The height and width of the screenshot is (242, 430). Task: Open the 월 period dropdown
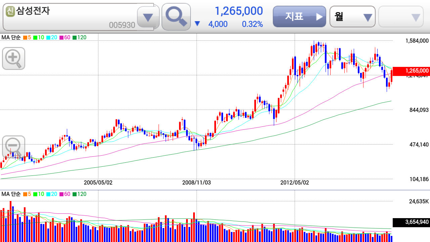tap(352, 16)
